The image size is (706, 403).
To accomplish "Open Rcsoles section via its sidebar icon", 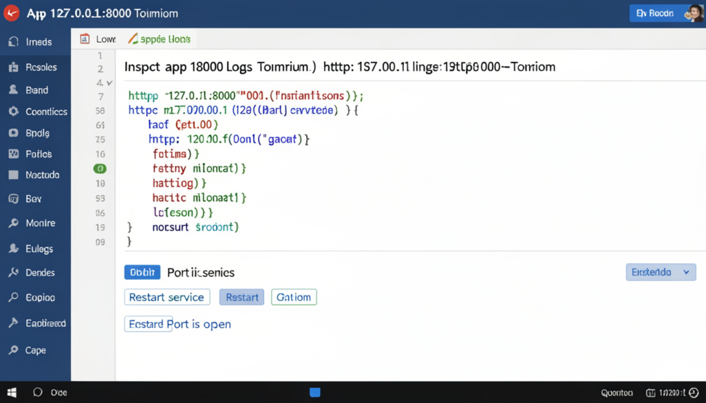I will click(x=13, y=68).
